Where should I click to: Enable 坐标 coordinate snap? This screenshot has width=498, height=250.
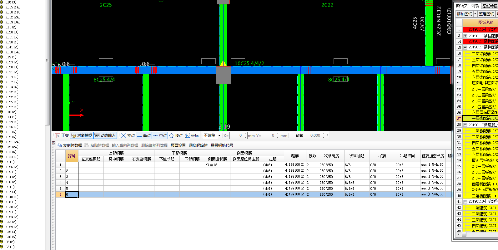coord(192,135)
